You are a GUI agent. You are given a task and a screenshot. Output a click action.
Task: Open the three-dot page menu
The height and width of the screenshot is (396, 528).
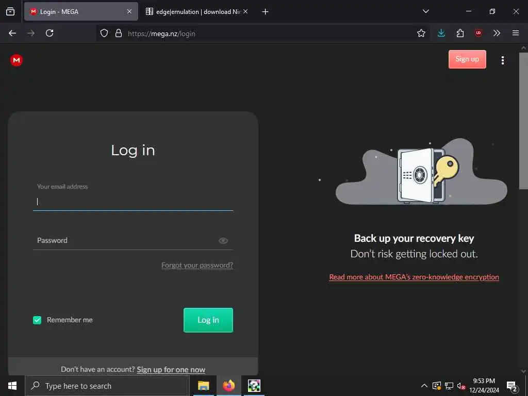coord(502,60)
